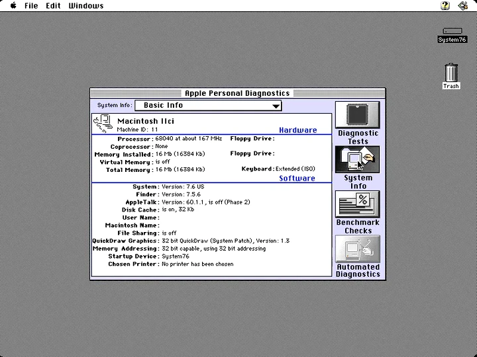Click the Finder 'Version: 7.5.6' value
Screen dimensions: 477x357
click(181, 194)
